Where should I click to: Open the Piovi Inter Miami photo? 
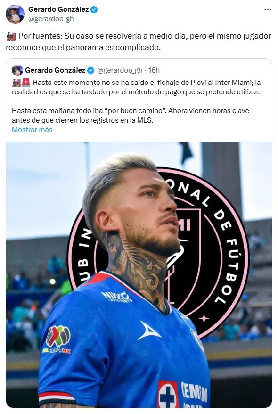(139, 275)
